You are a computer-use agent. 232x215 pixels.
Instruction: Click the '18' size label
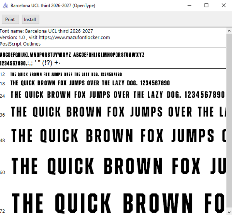(3, 84)
